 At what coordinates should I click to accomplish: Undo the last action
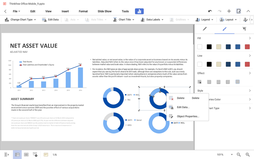[x=210, y=11]
